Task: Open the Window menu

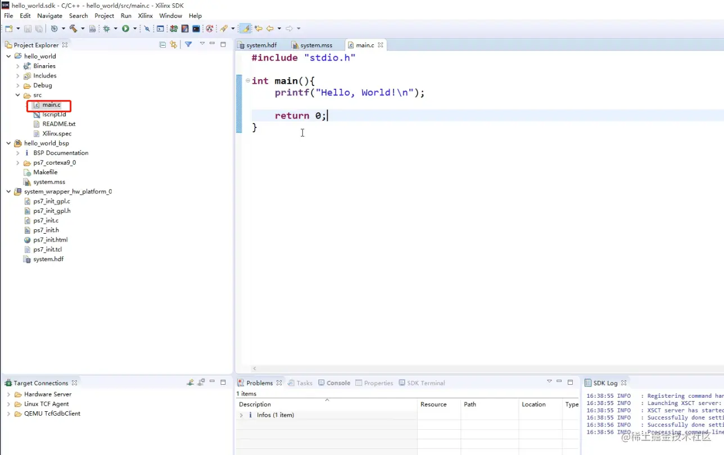Action: click(171, 16)
